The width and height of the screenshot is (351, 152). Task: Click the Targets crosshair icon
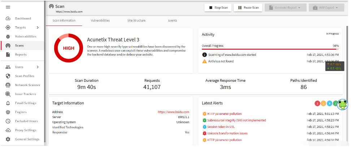tap(8, 27)
